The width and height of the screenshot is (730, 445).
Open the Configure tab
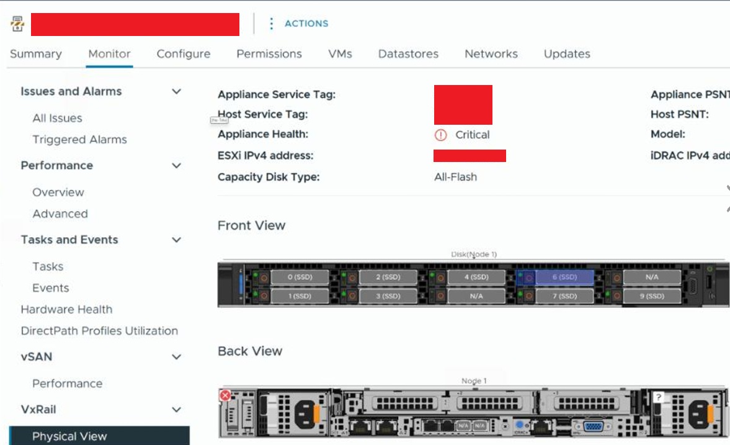[x=184, y=54]
